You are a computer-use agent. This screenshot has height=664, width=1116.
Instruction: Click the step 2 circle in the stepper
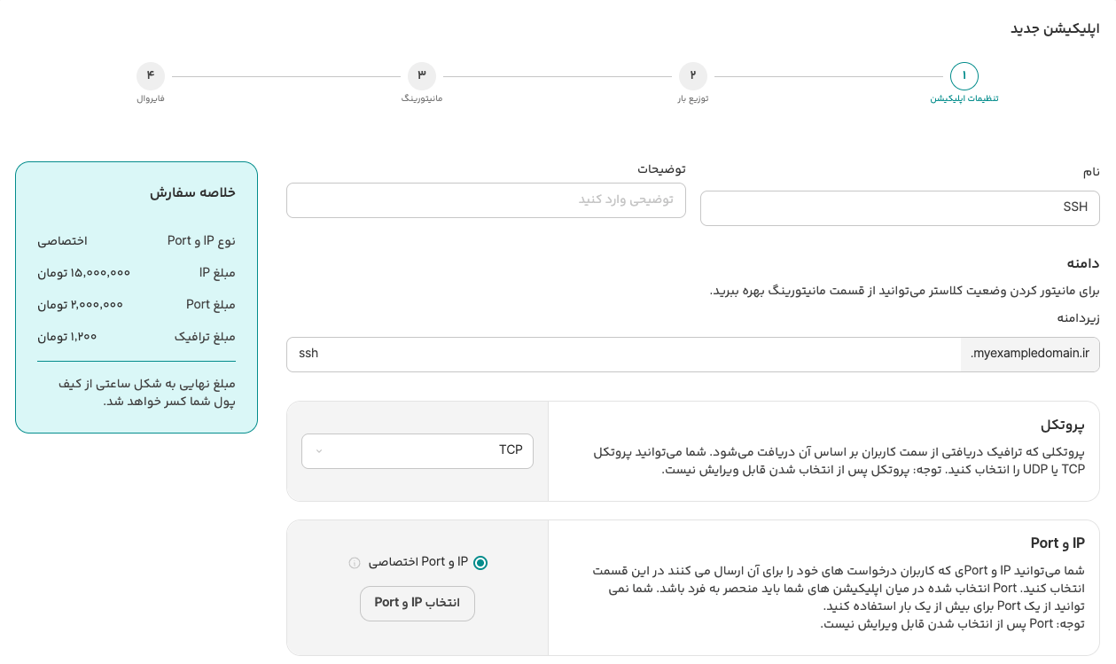click(692, 76)
